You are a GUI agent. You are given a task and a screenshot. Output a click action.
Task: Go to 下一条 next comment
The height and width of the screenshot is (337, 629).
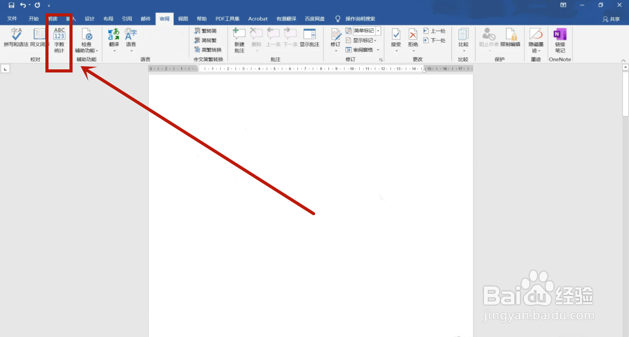click(x=290, y=37)
